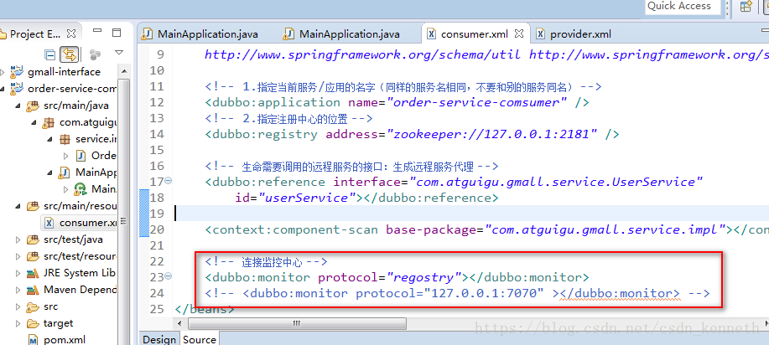
Task: Click the order-service-com project icon
Action: [x=17, y=89]
